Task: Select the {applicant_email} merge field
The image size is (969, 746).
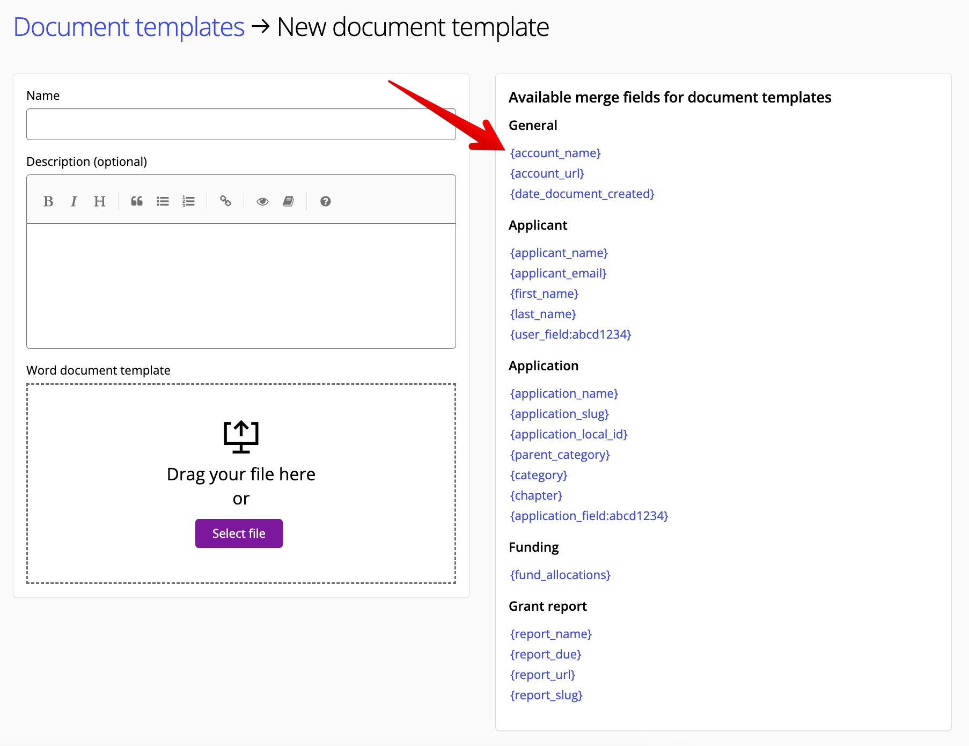Action: click(557, 273)
